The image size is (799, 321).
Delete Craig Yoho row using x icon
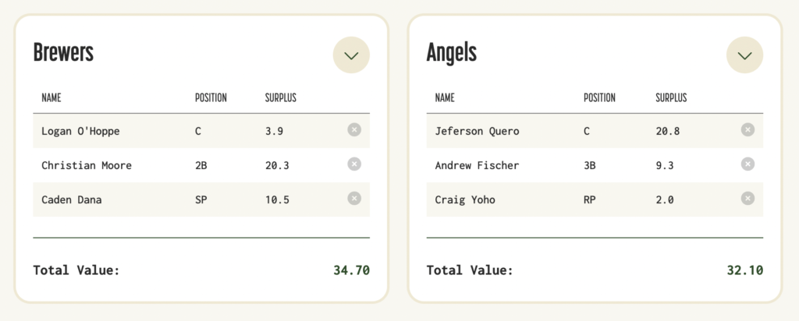tap(748, 199)
